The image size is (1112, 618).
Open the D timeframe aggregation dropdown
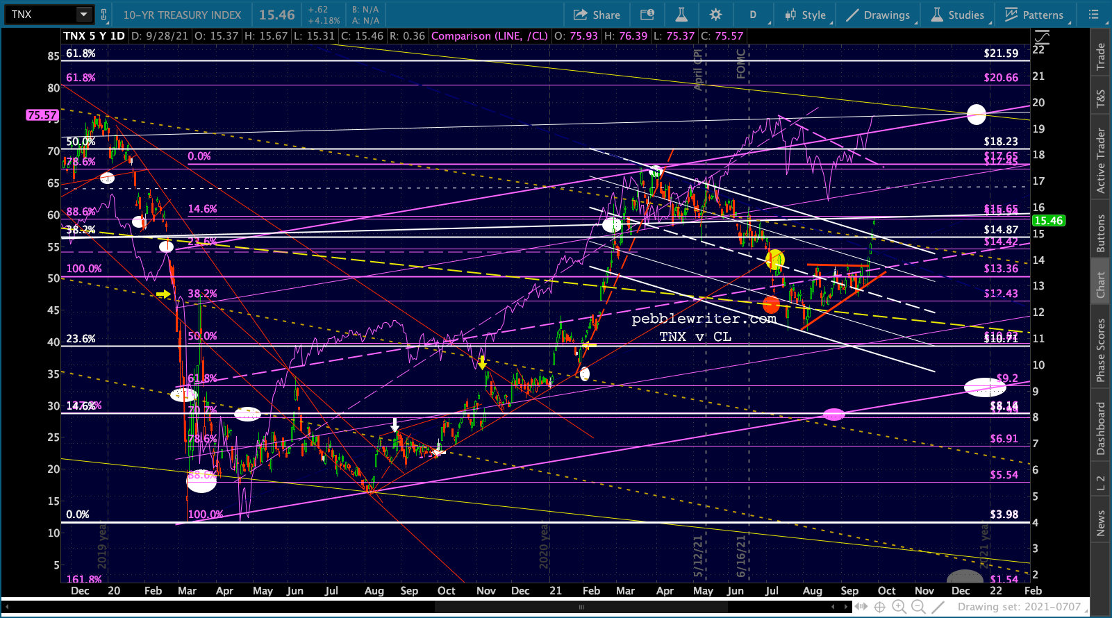pyautogui.click(x=753, y=15)
